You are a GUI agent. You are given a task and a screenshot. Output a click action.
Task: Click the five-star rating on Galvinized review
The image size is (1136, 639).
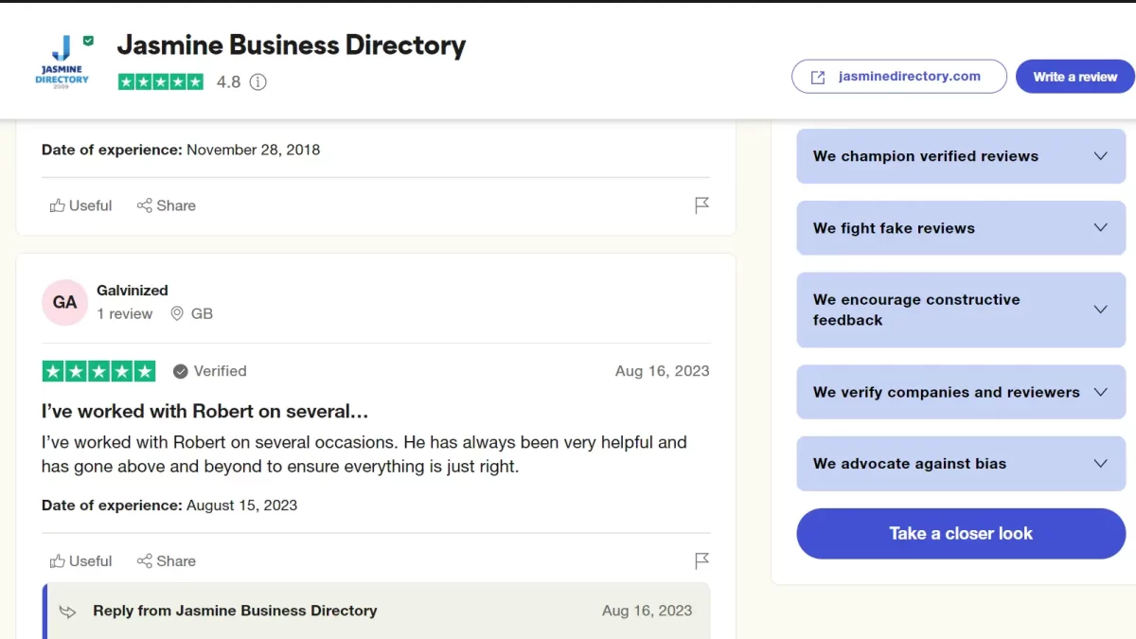(98, 372)
